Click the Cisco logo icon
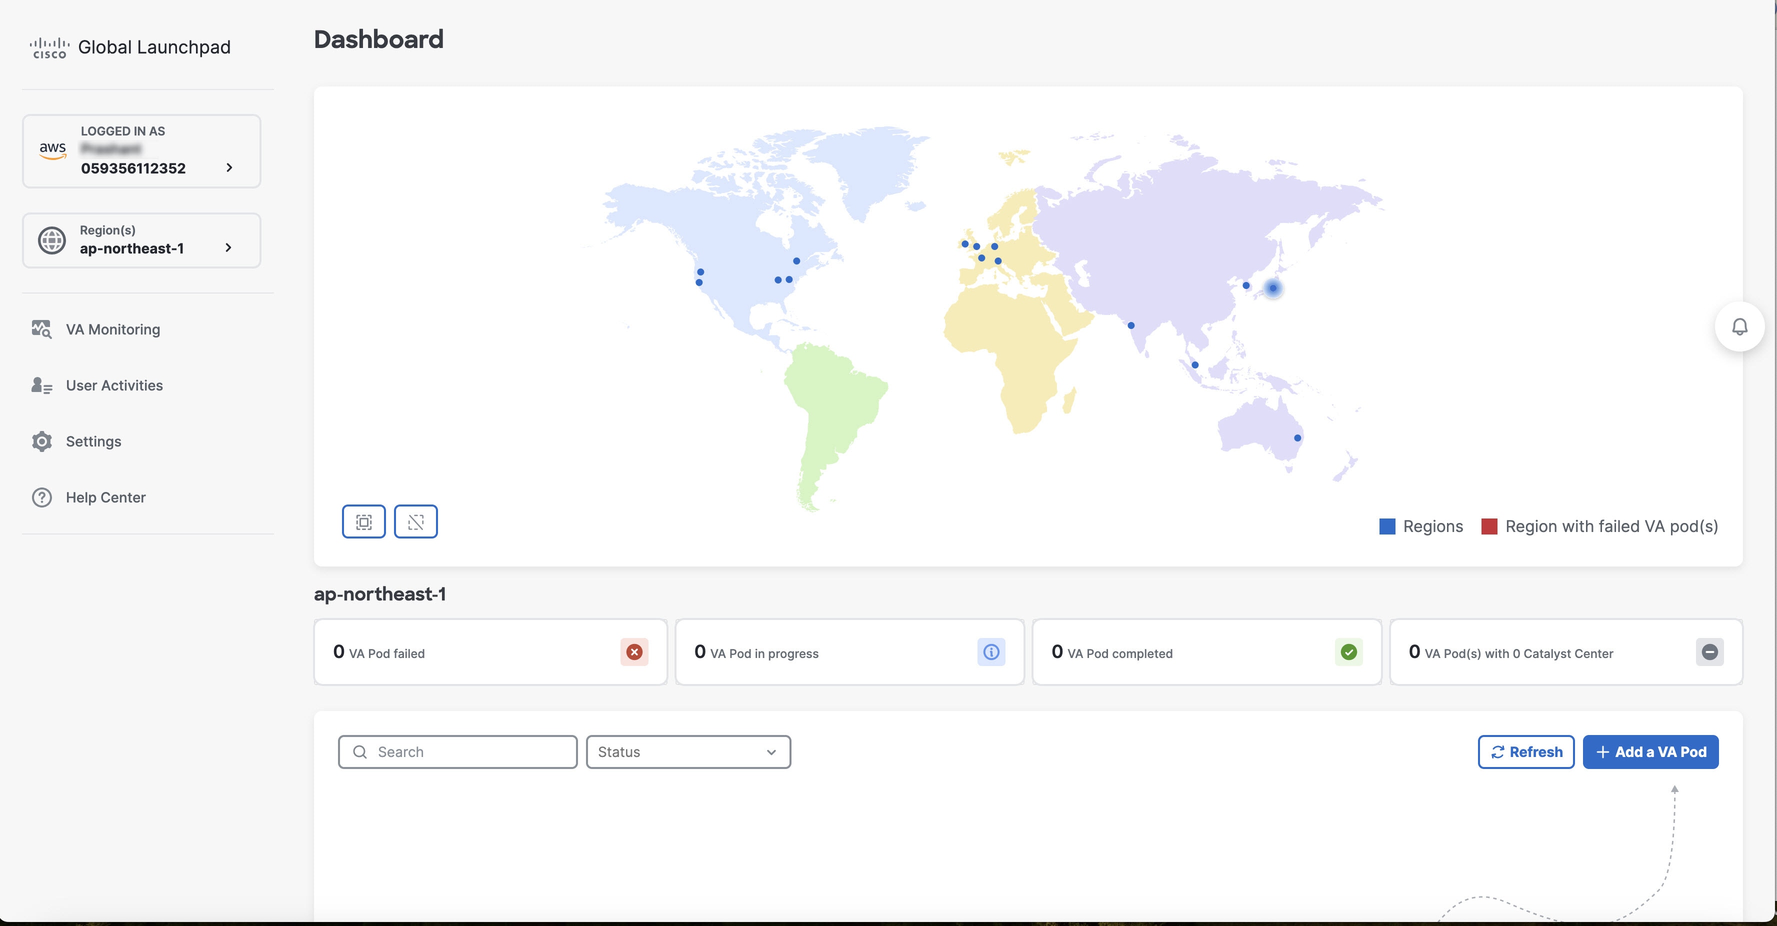 [x=49, y=47]
